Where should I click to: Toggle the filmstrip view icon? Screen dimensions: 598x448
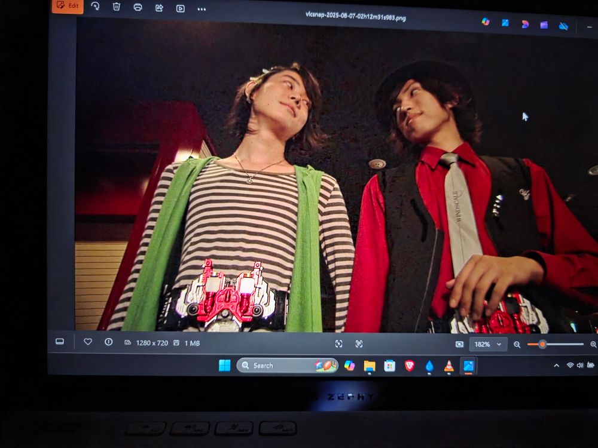click(x=60, y=341)
